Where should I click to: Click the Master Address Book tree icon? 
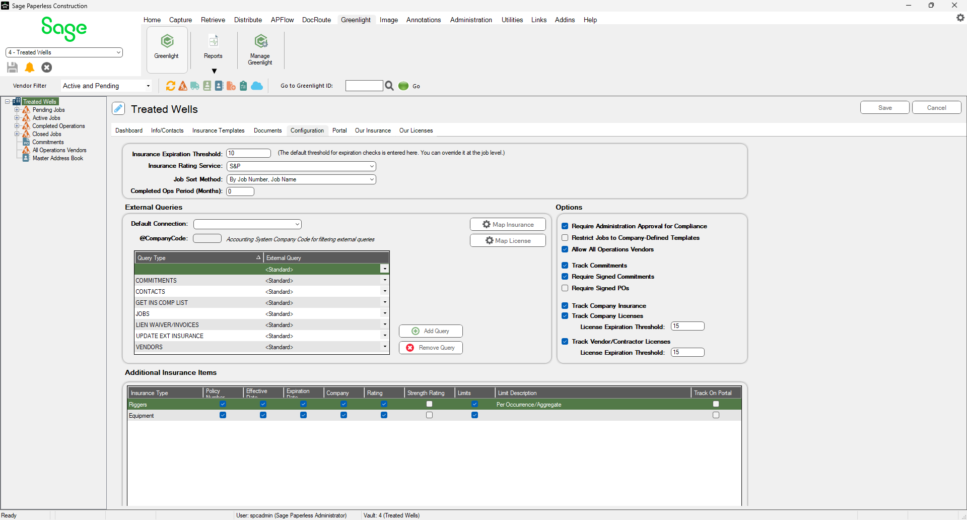26,158
